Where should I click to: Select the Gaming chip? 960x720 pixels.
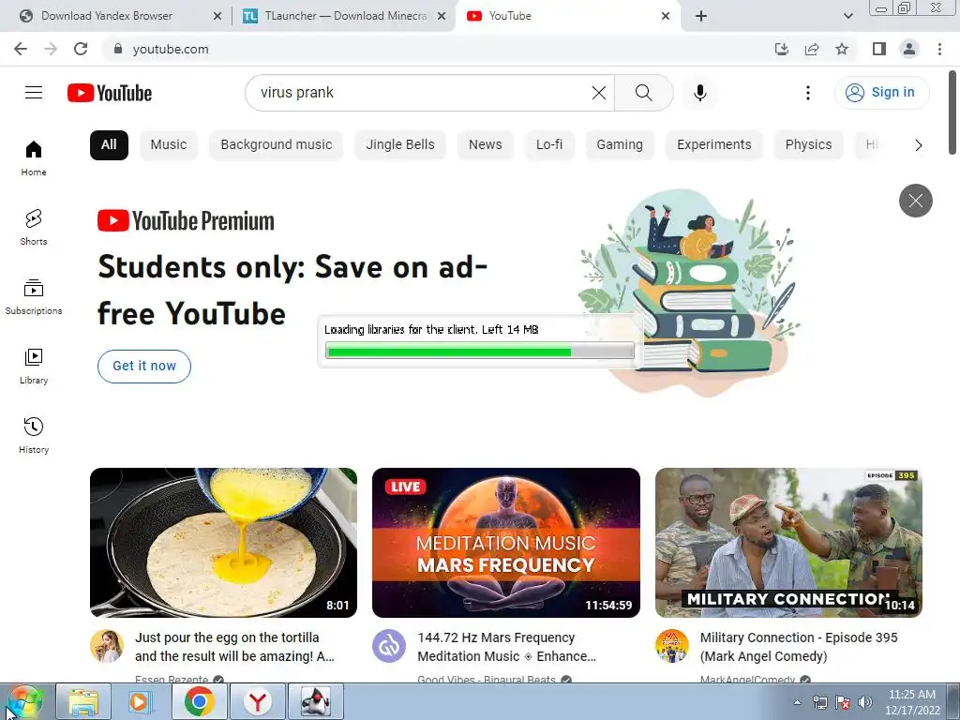tap(620, 145)
